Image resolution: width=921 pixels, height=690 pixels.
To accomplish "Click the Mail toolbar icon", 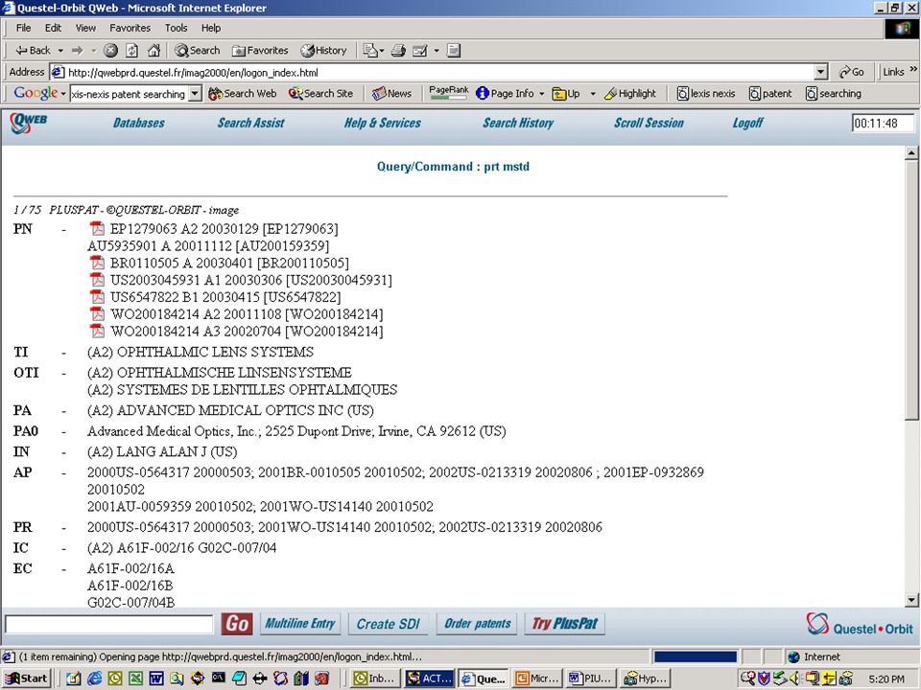I will click(x=420, y=51).
